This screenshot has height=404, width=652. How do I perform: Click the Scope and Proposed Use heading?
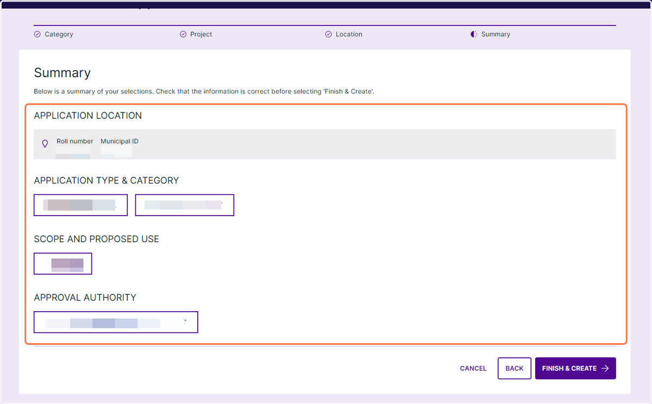pos(97,239)
